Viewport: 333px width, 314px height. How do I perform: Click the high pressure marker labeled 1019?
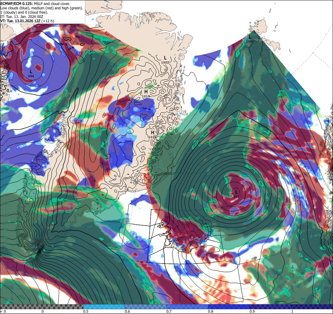point(146,93)
